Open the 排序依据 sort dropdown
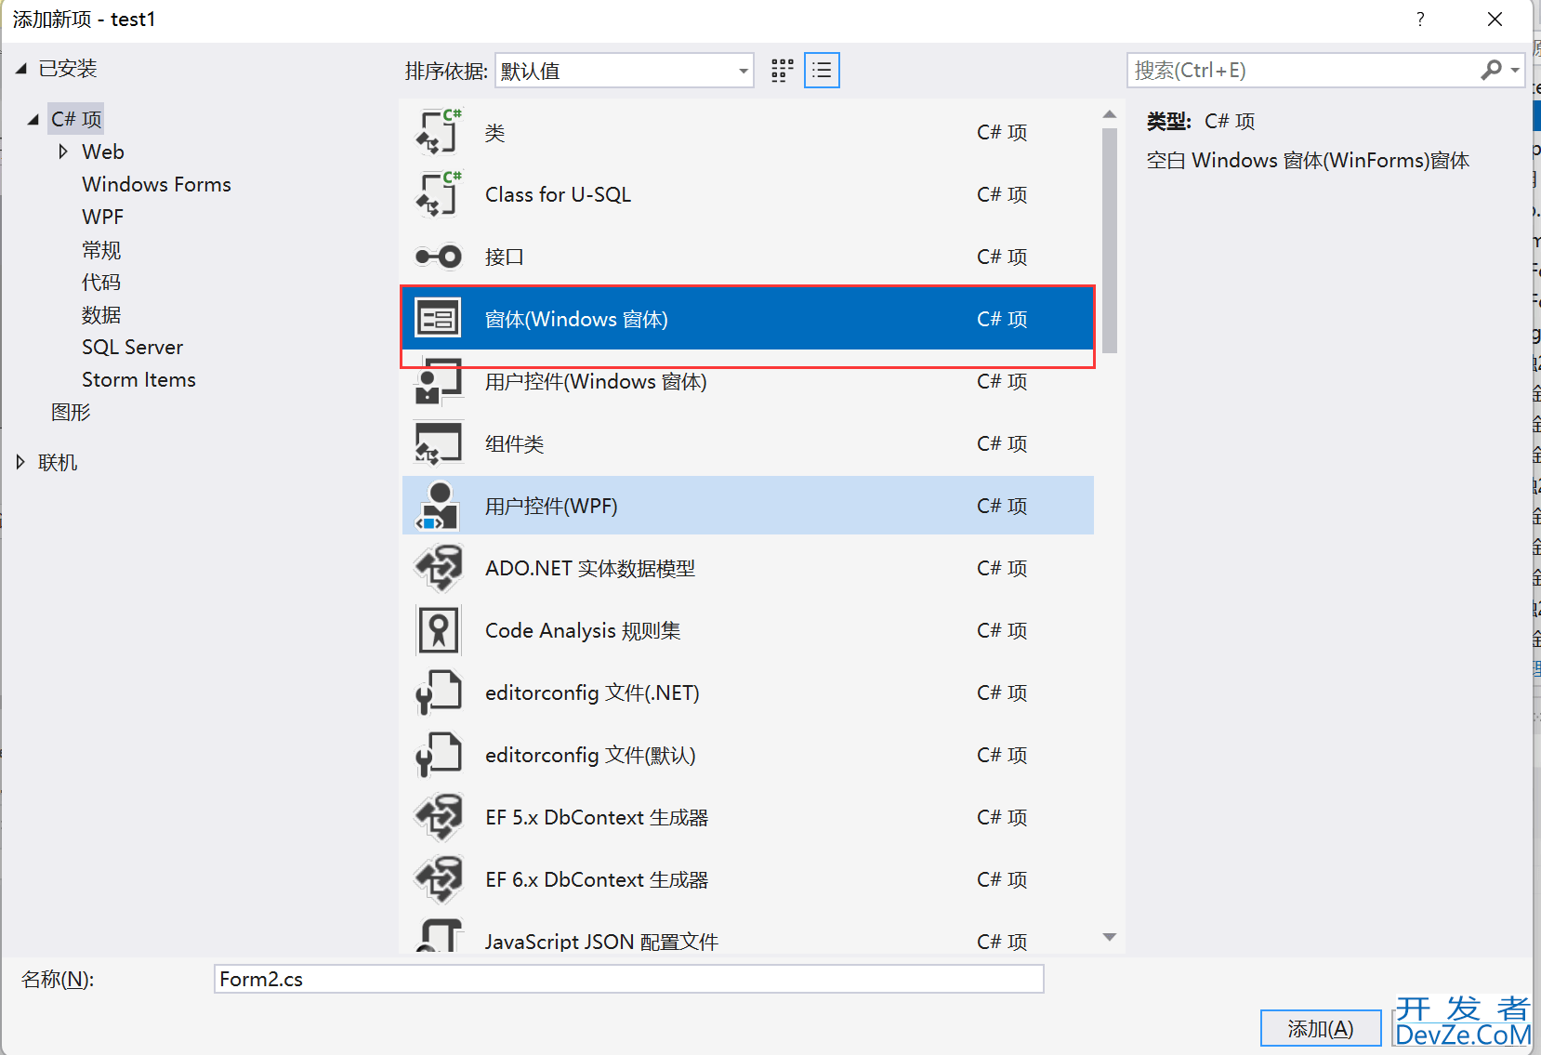Viewport: 1541px width, 1055px height. pyautogui.click(x=625, y=71)
